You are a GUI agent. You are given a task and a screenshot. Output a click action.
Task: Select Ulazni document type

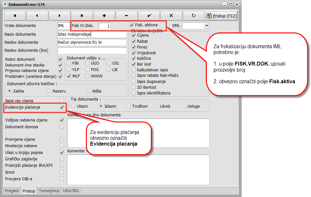point(73,106)
